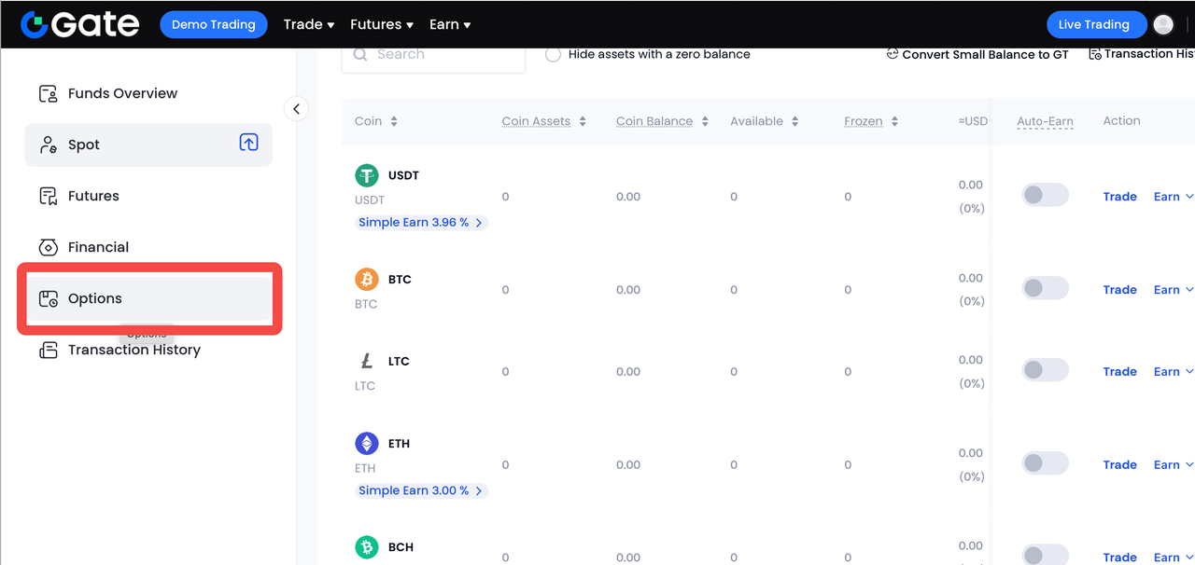Click the BTC coin icon
1195x565 pixels.
click(367, 279)
